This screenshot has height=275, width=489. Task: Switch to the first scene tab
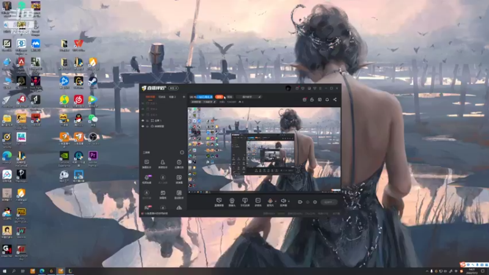point(150,97)
